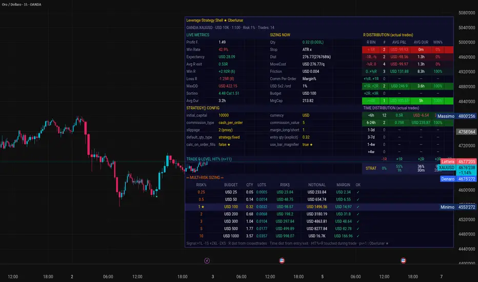The image size is (478, 282).
Task: Click the 'TRADE R-LEVEL HIT% (n=11)' header
Action: pyautogui.click(x=209, y=159)
